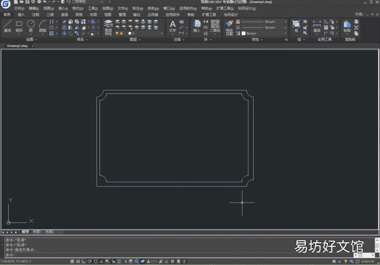
Task: Click the ByLayer color swatch
Action: pyautogui.click(x=244, y=33)
